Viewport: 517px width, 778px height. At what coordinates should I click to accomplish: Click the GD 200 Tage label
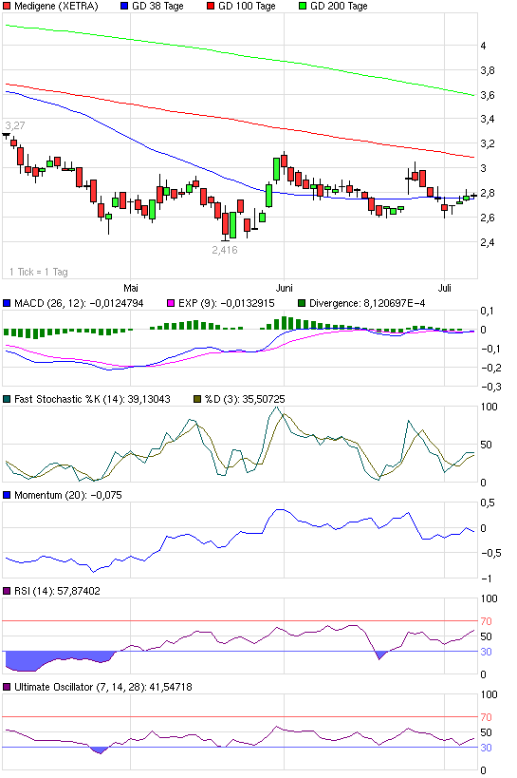(x=339, y=6)
